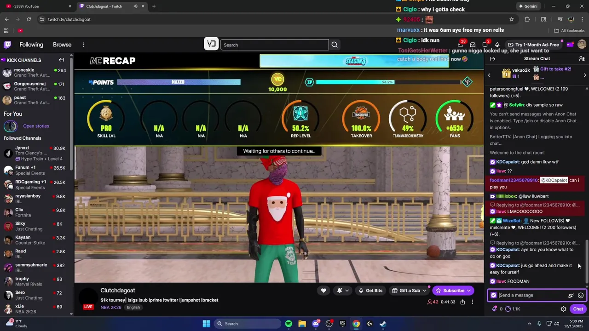Open Chrome extensions puzzle icon
This screenshot has height=331, width=589.
pos(527,19)
